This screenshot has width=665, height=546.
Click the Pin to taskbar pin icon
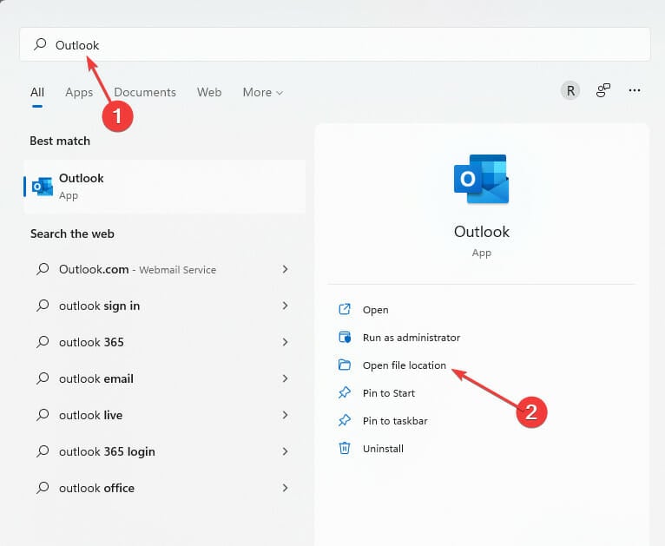coord(345,421)
